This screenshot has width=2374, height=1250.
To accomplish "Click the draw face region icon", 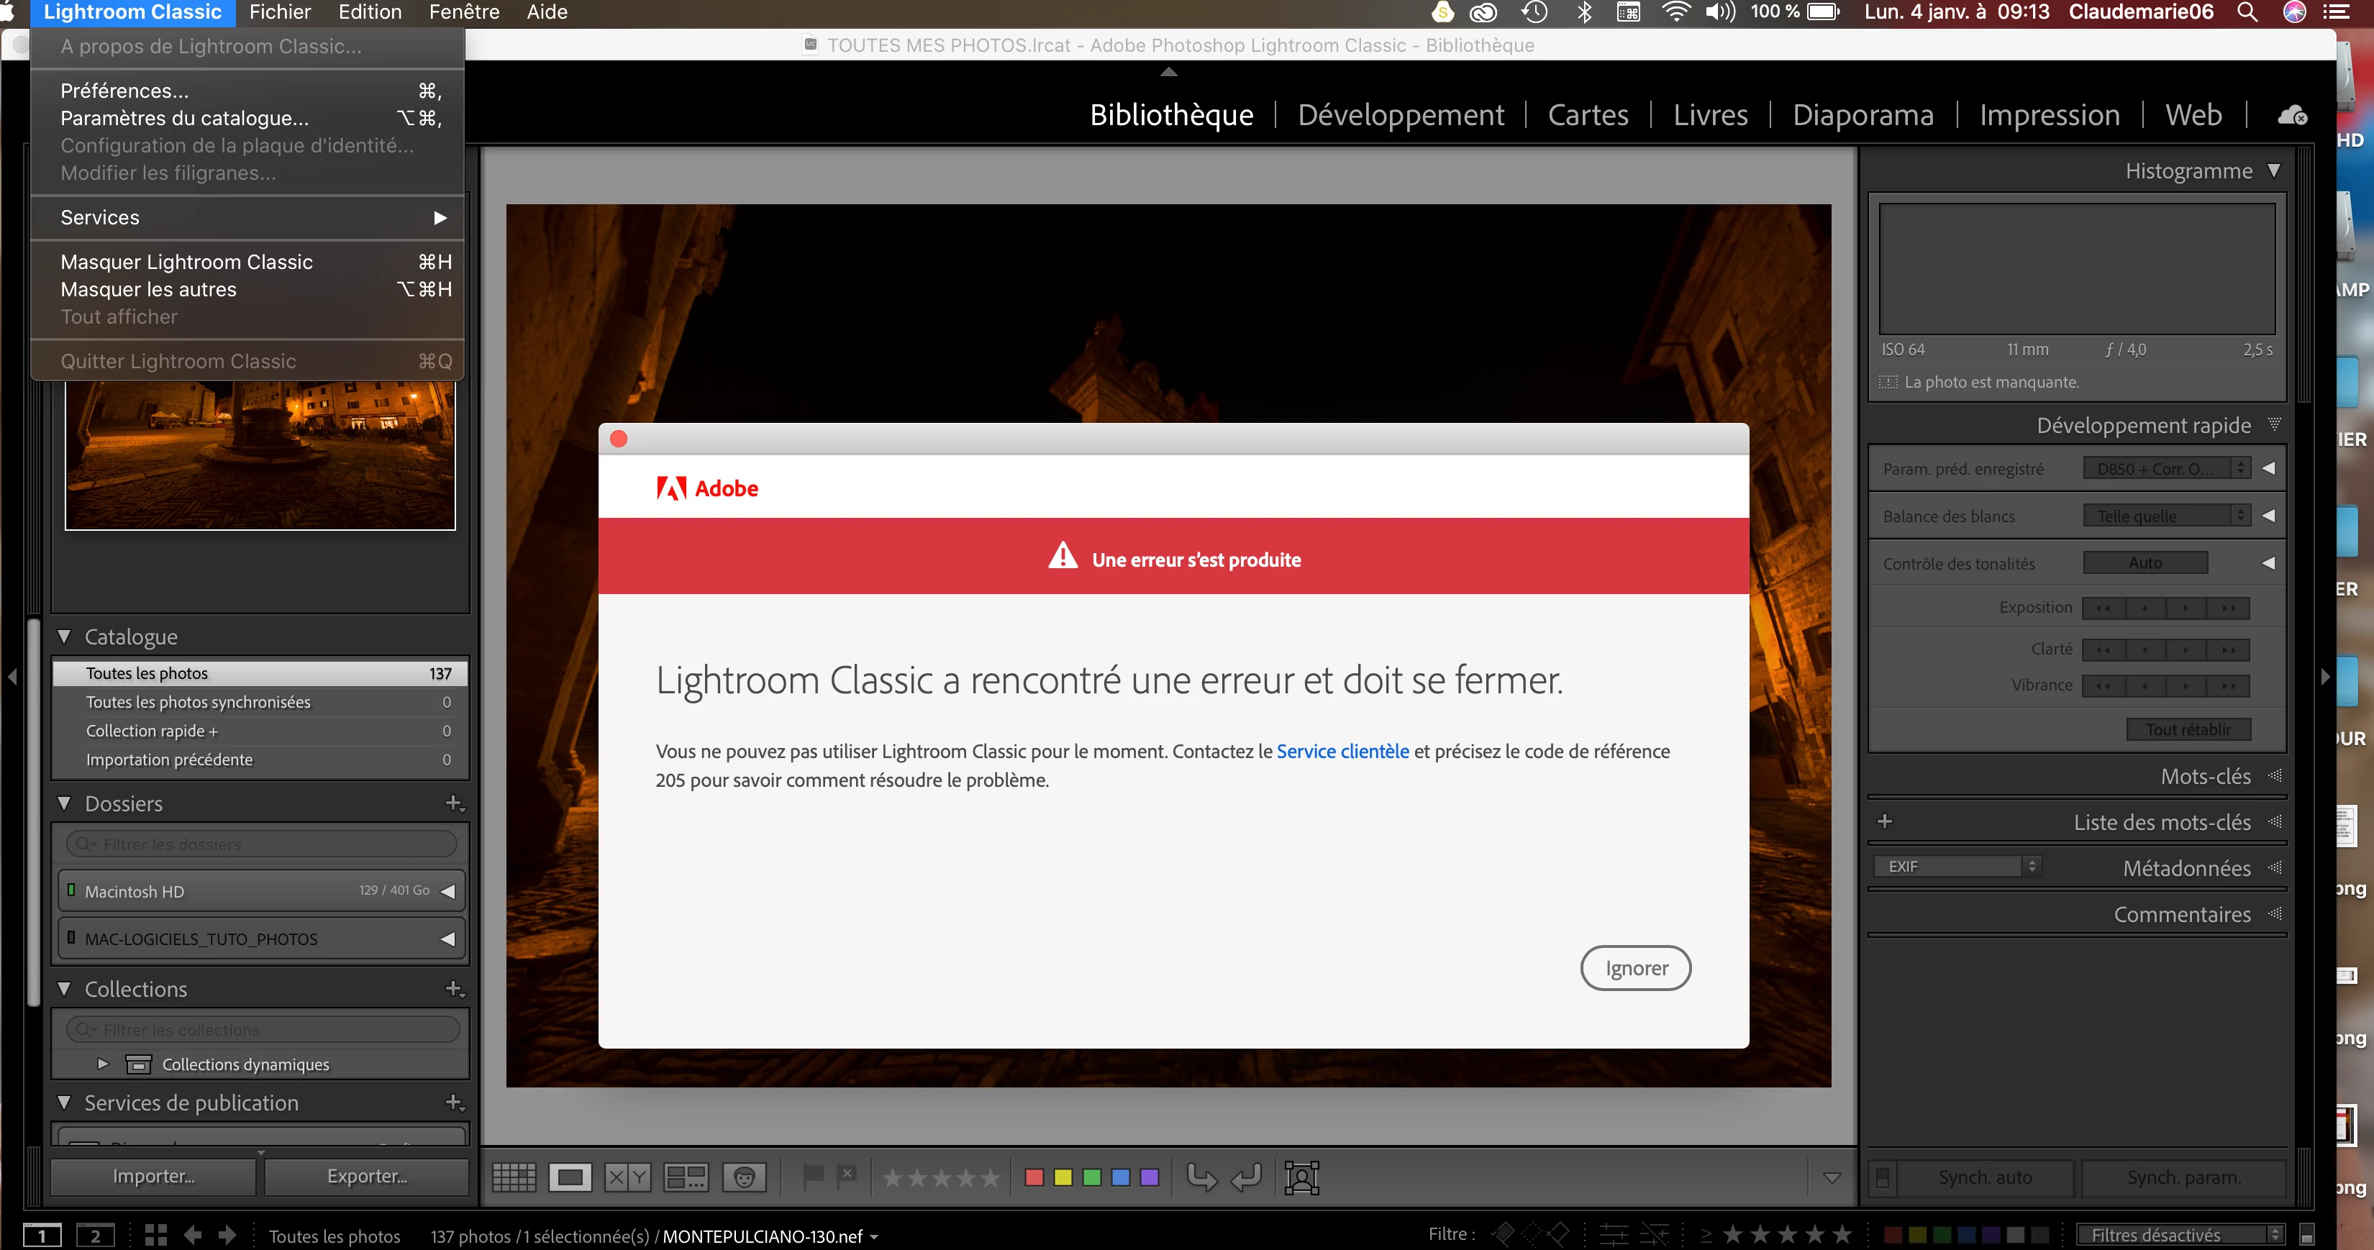I will point(1301,1177).
